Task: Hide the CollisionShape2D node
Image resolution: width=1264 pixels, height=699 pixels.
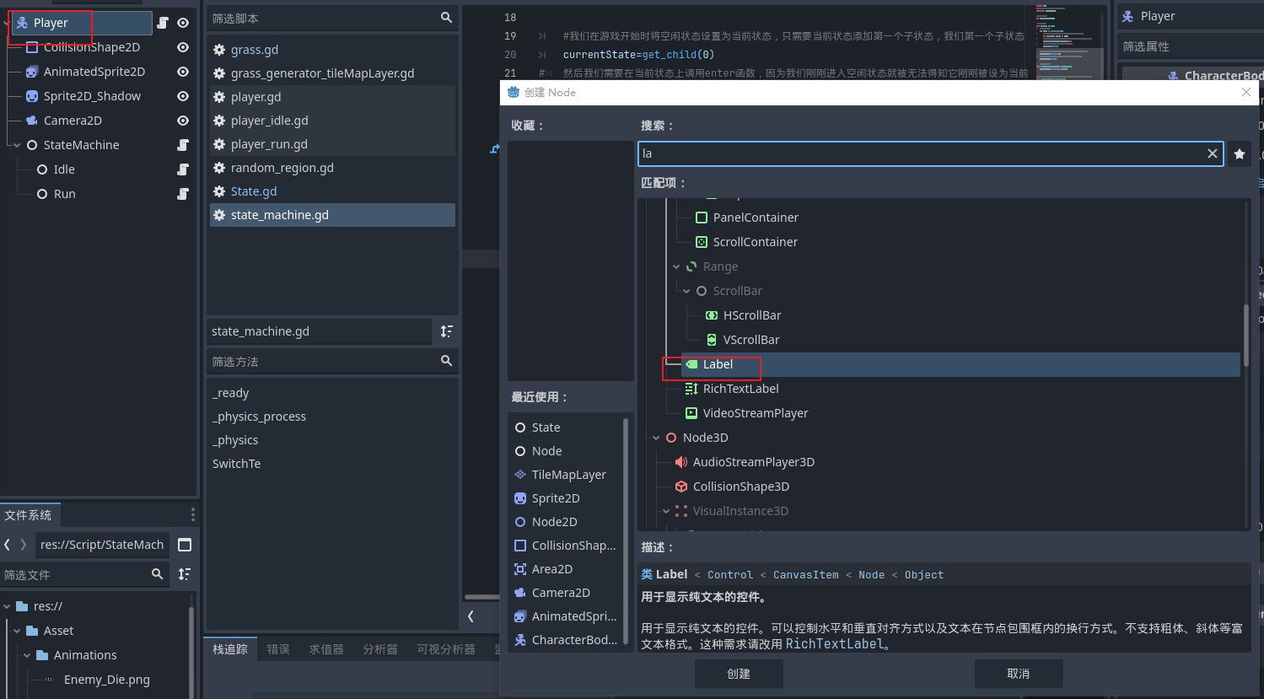Action: point(183,47)
